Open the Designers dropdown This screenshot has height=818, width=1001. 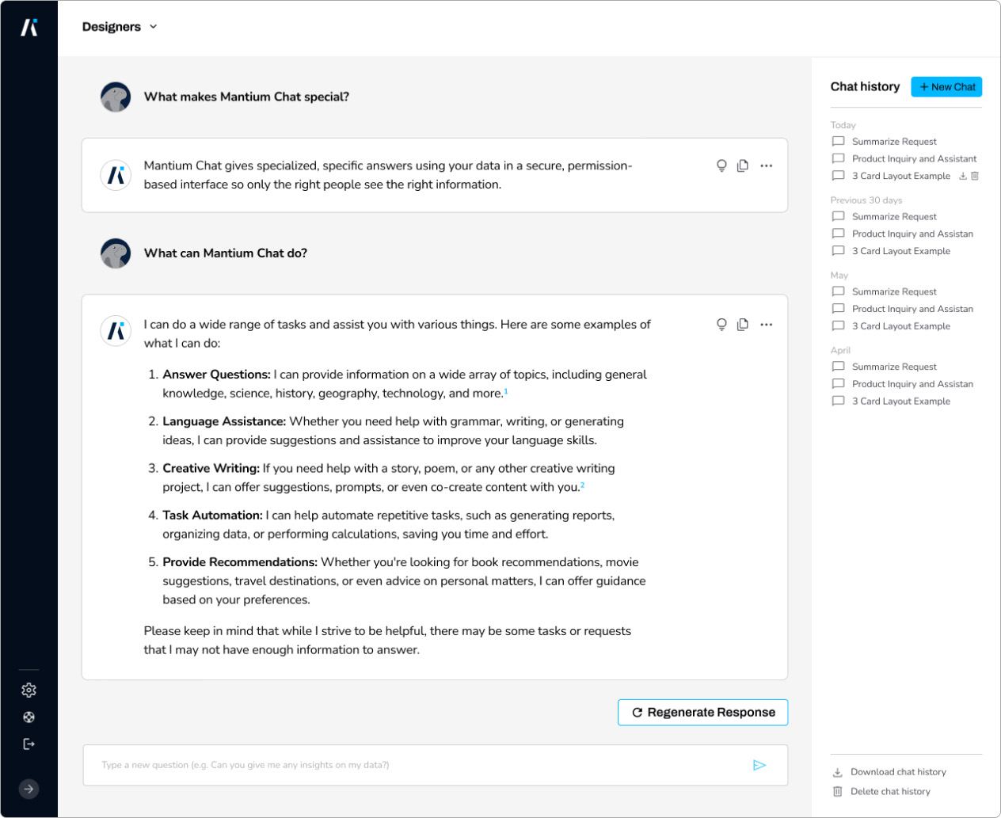pyautogui.click(x=120, y=26)
